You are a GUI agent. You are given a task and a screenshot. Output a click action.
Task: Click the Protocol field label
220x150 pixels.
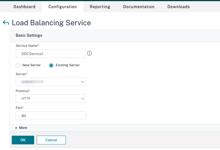click(23, 91)
